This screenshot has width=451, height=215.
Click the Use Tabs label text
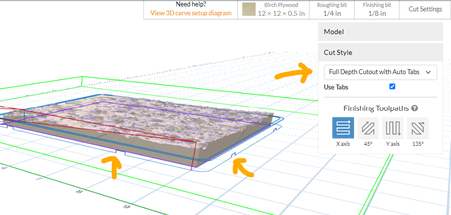336,87
